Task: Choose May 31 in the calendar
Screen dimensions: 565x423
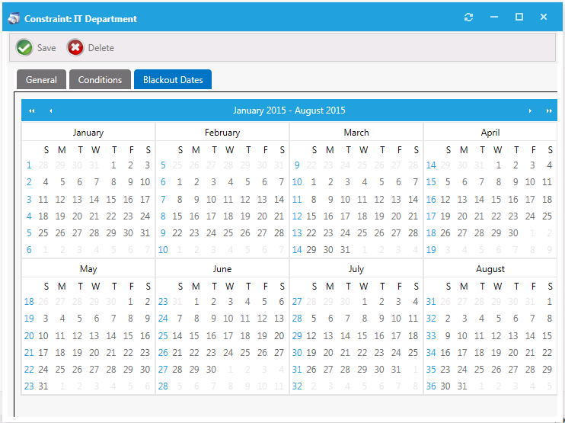Action: (x=43, y=386)
